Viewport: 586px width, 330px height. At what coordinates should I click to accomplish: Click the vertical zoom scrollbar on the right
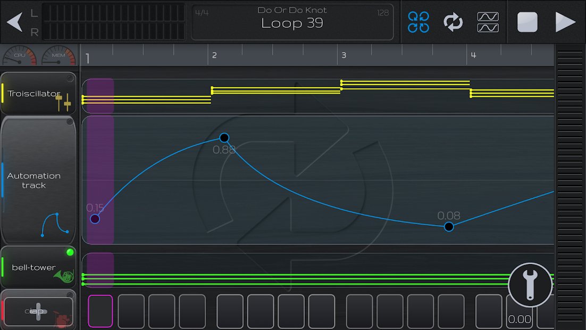570,186
